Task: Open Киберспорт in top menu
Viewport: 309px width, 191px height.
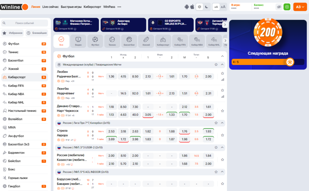Action: [92, 7]
